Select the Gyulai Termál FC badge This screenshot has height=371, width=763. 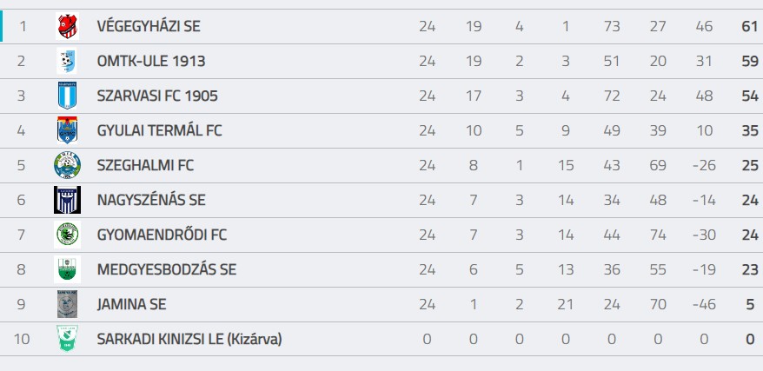(67, 130)
